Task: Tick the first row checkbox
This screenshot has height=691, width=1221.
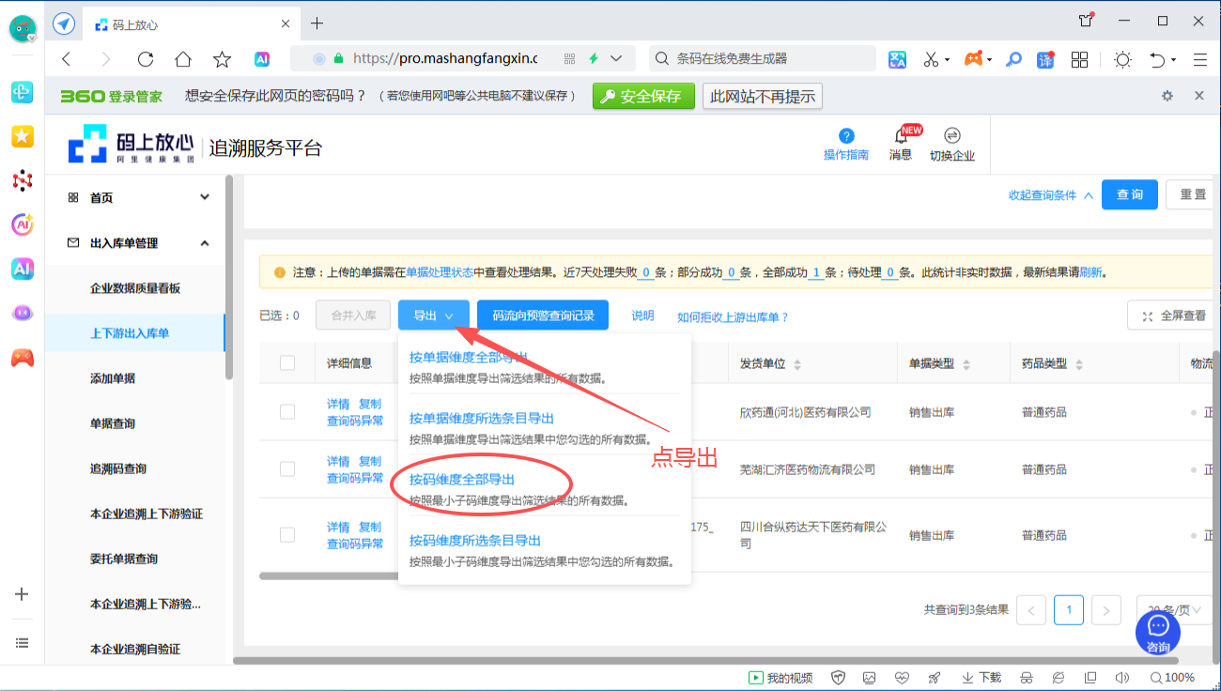Action: pos(287,412)
